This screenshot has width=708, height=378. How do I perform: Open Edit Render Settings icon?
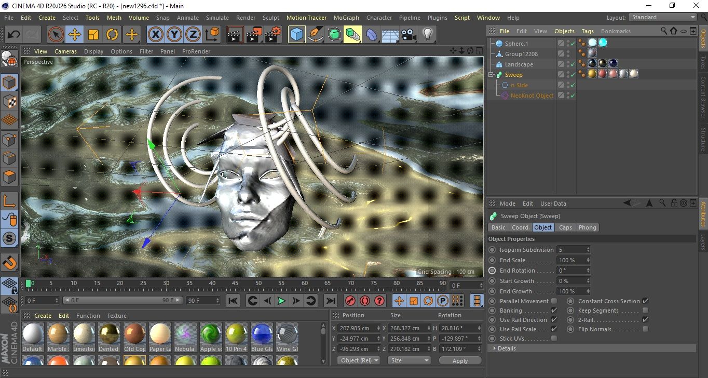tap(273, 35)
